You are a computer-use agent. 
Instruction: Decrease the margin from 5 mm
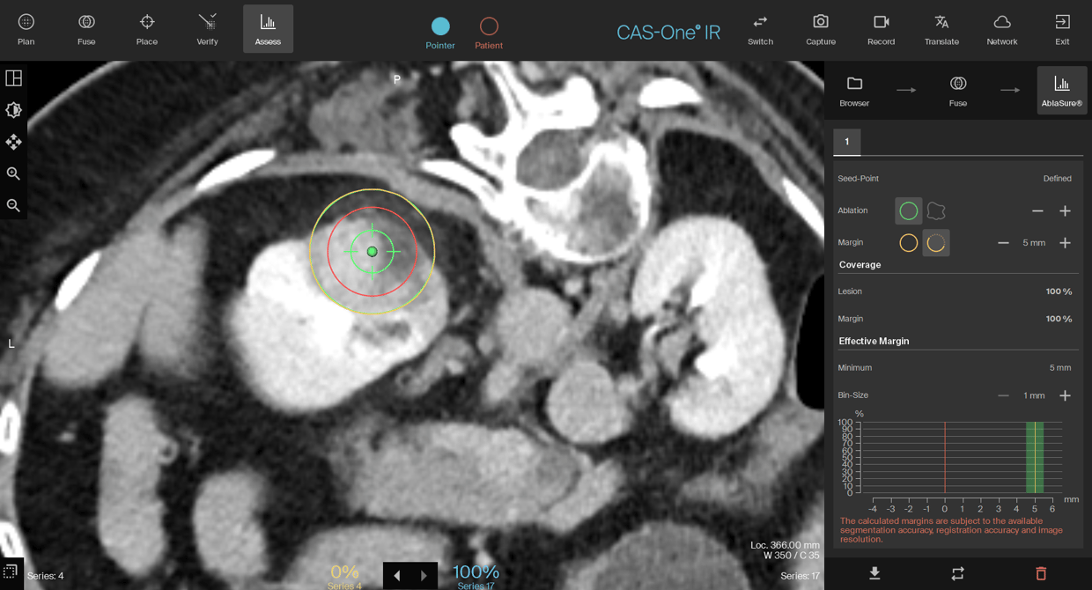(1003, 242)
